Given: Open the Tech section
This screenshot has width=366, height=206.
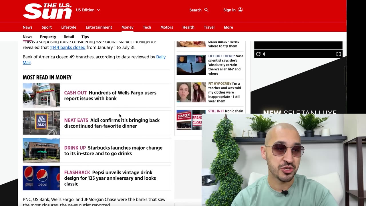Looking at the screenshot, I should [147, 27].
